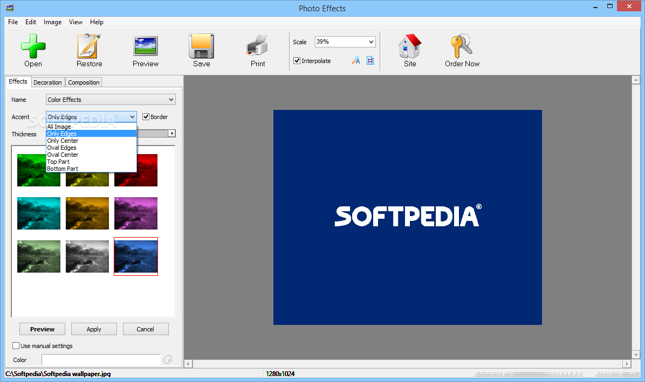
Task: Click the bold Preview button below thumbnails
Action: pos(43,329)
